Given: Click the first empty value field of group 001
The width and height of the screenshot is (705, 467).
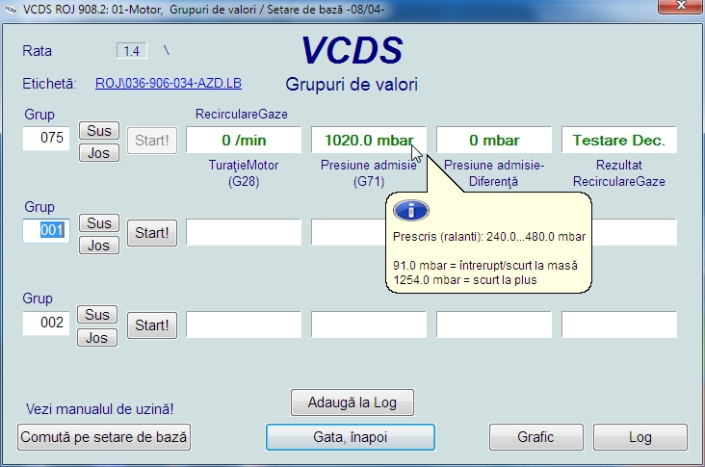Looking at the screenshot, I should point(244,232).
